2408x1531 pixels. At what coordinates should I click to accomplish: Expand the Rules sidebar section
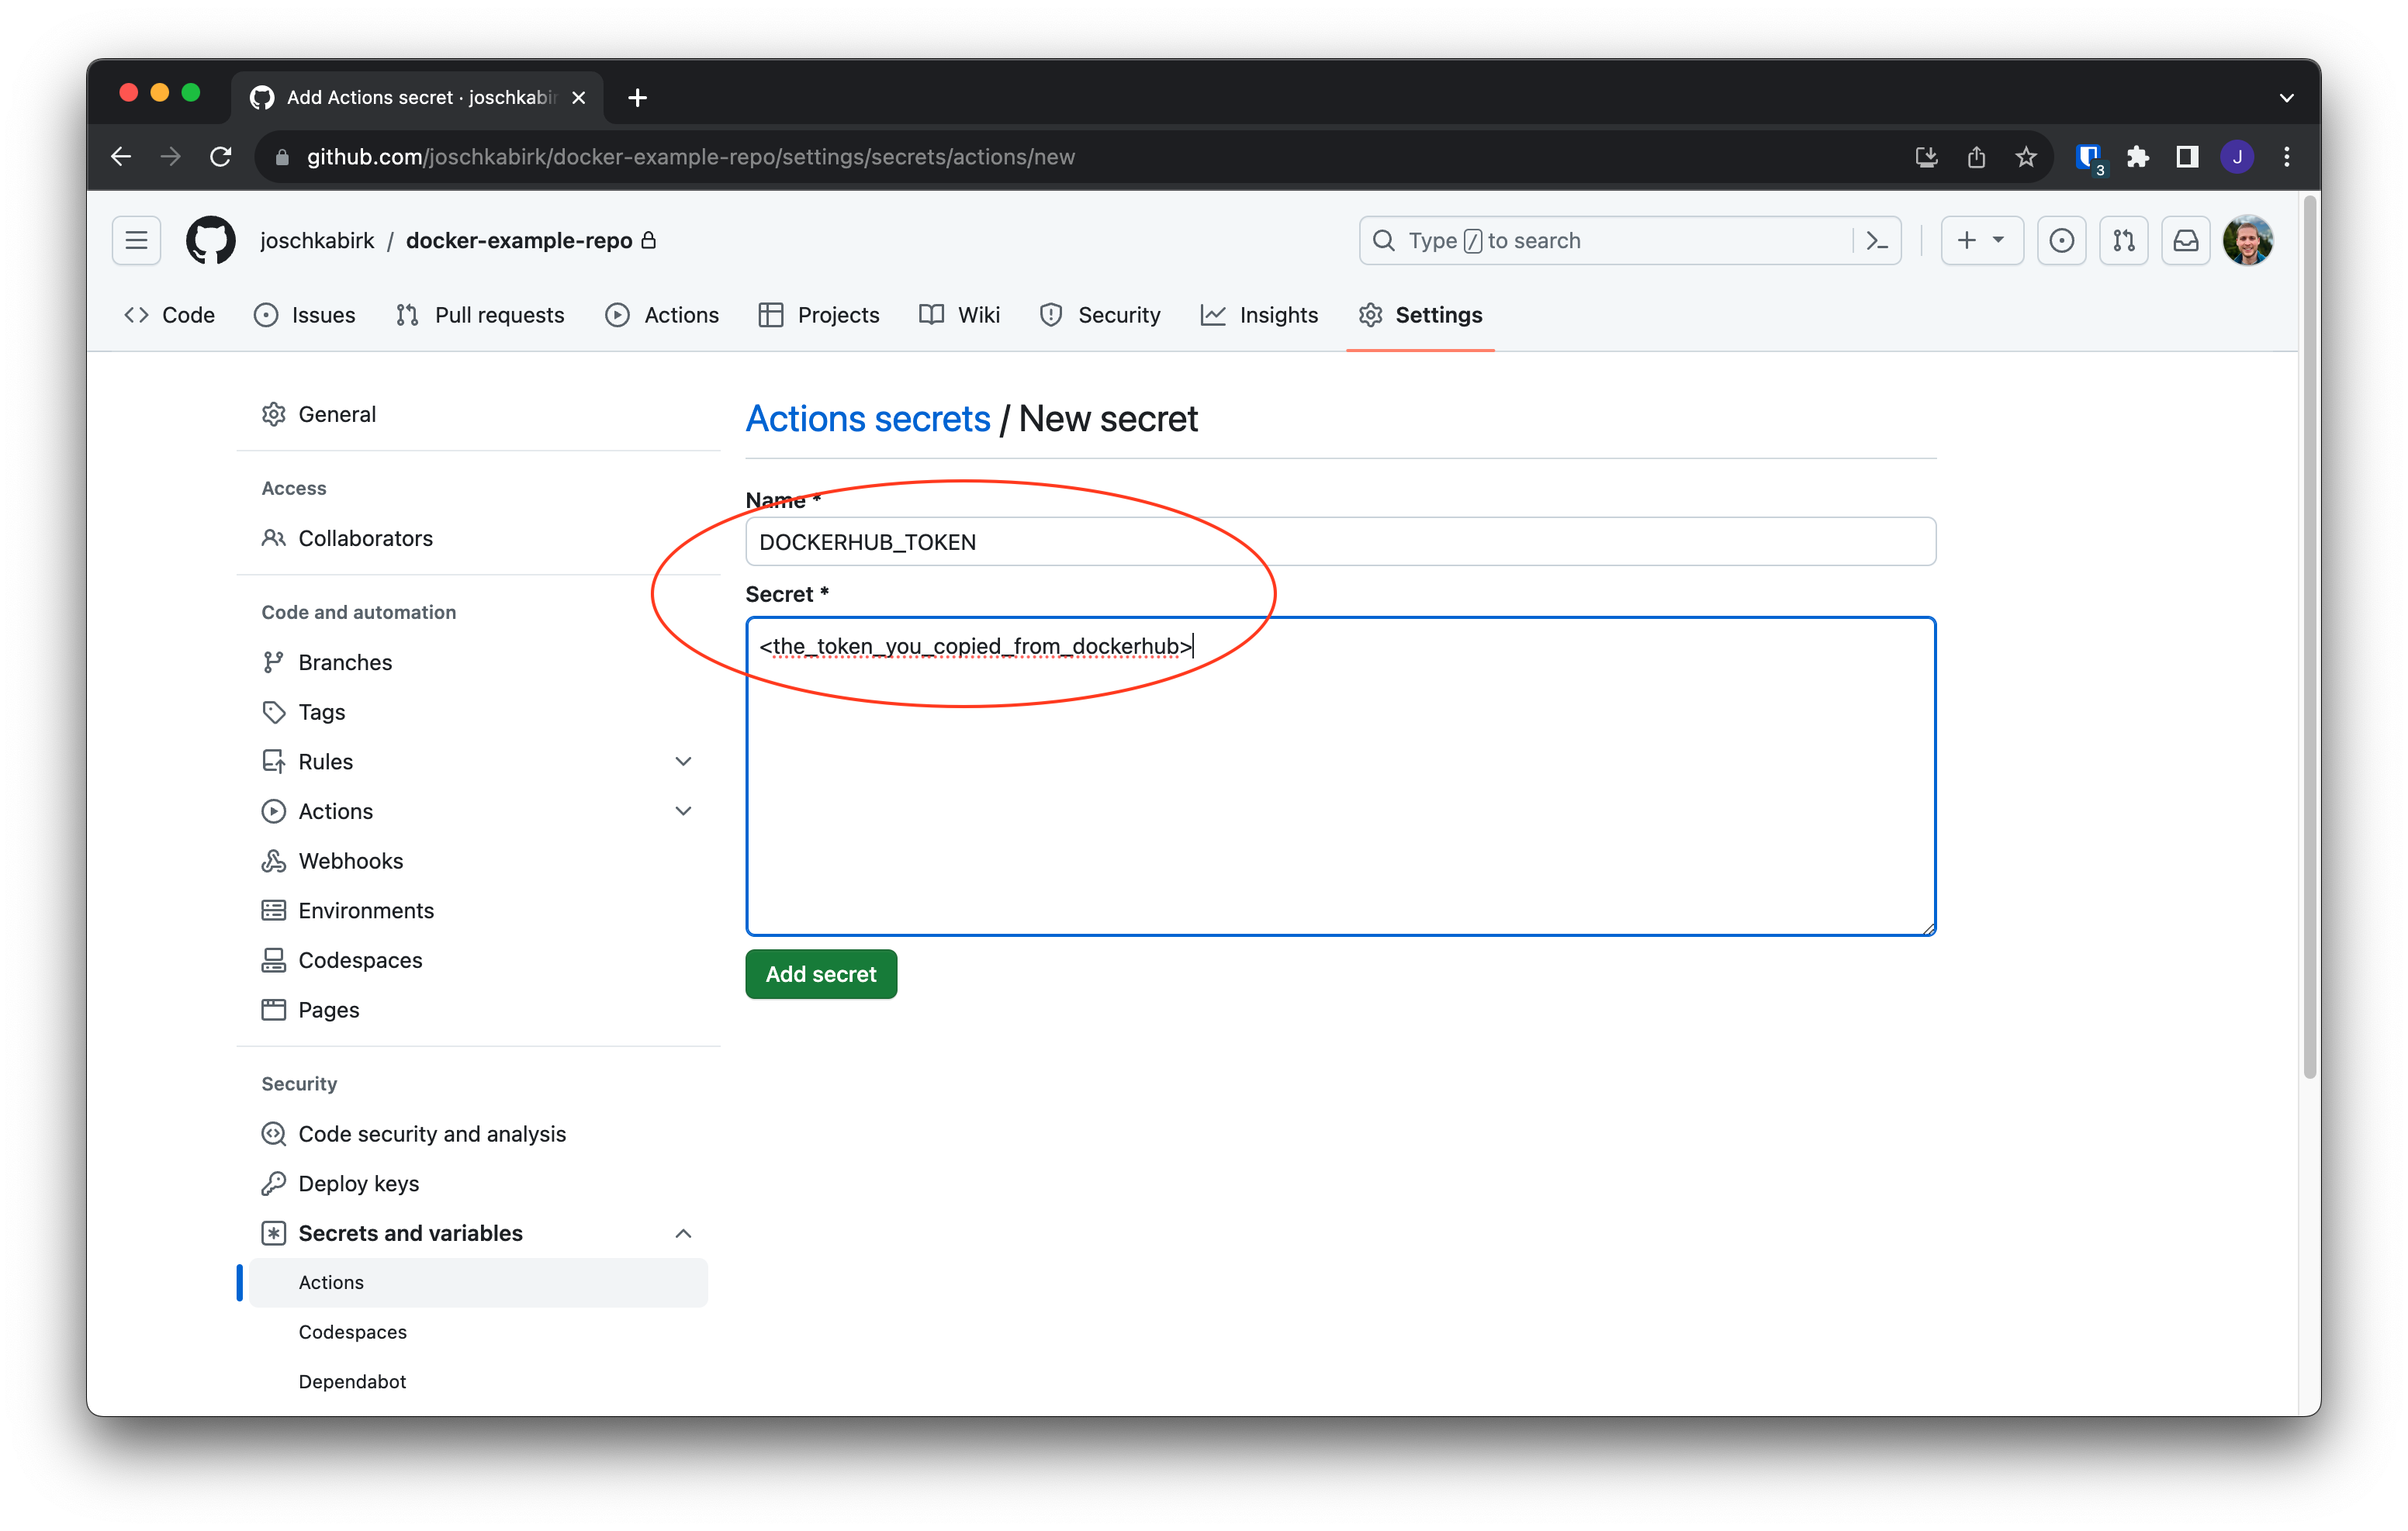click(x=683, y=762)
